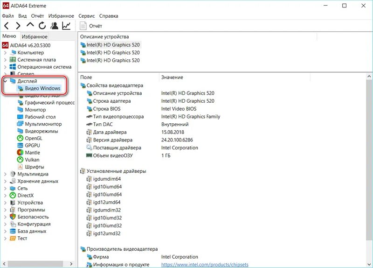Viewport: 373px width, 268px height.
Task: Collapse the Дисплей tree node
Action: pyautogui.click(x=5, y=81)
